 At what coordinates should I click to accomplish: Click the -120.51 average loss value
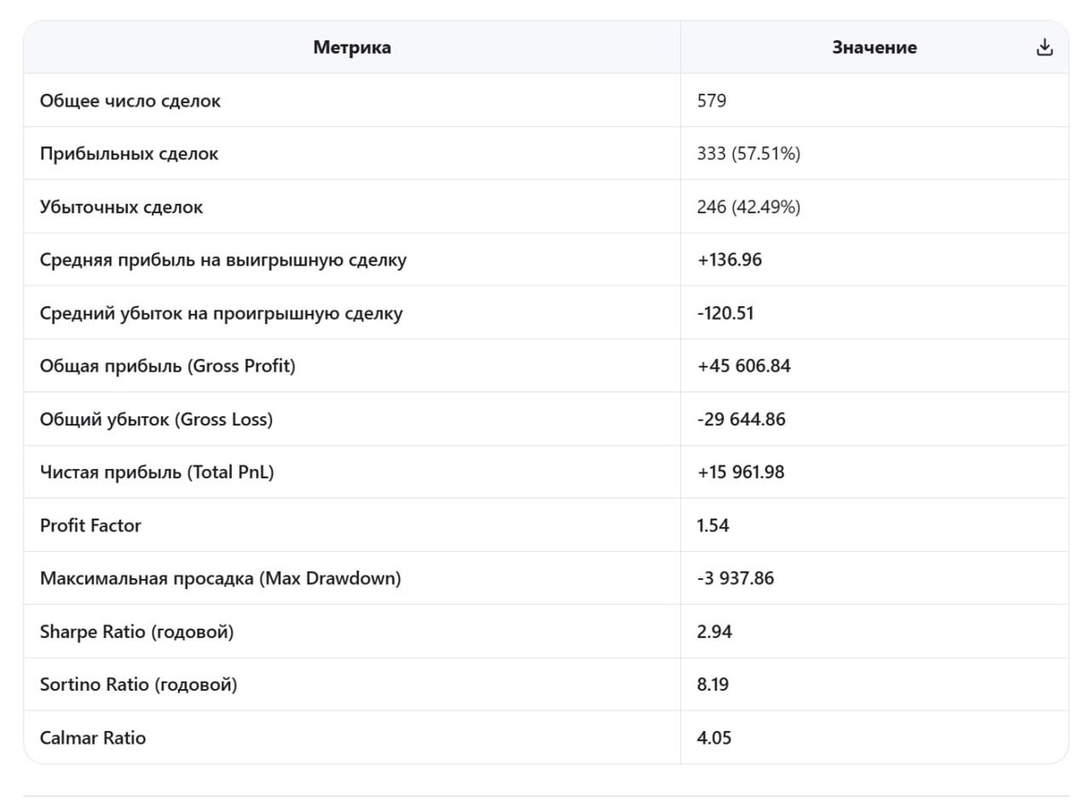726,314
